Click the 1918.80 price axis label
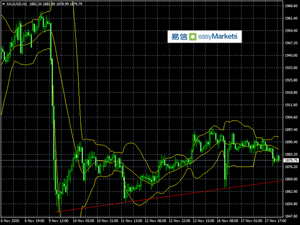This screenshot has width=300, height=225. pyautogui.click(x=291, y=92)
